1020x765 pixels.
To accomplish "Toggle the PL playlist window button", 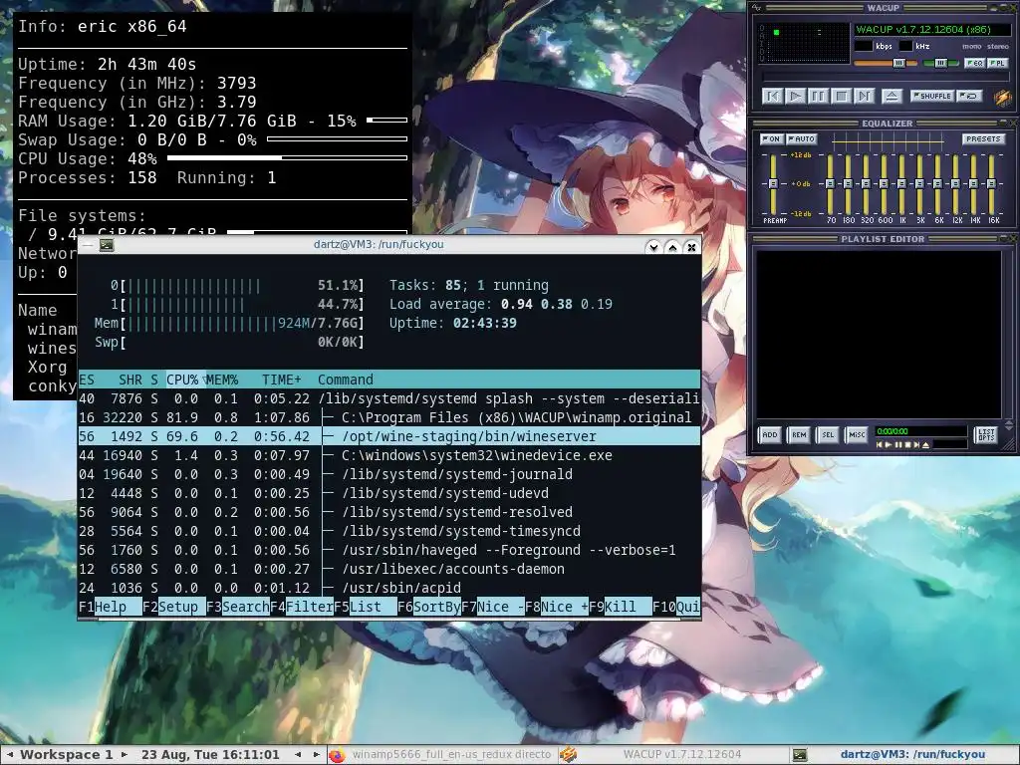I will pyautogui.click(x=997, y=63).
